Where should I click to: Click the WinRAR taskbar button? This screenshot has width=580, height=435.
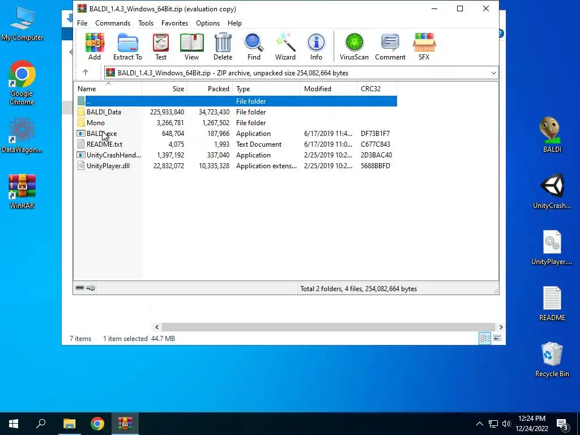pos(125,424)
